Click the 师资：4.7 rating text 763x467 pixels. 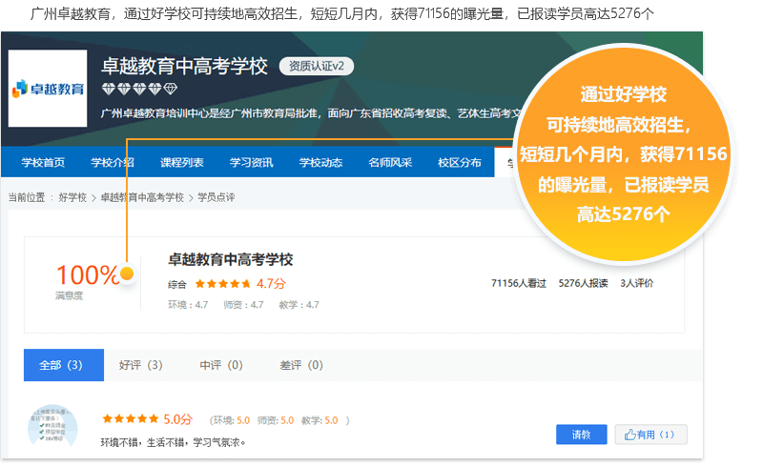click(x=243, y=305)
